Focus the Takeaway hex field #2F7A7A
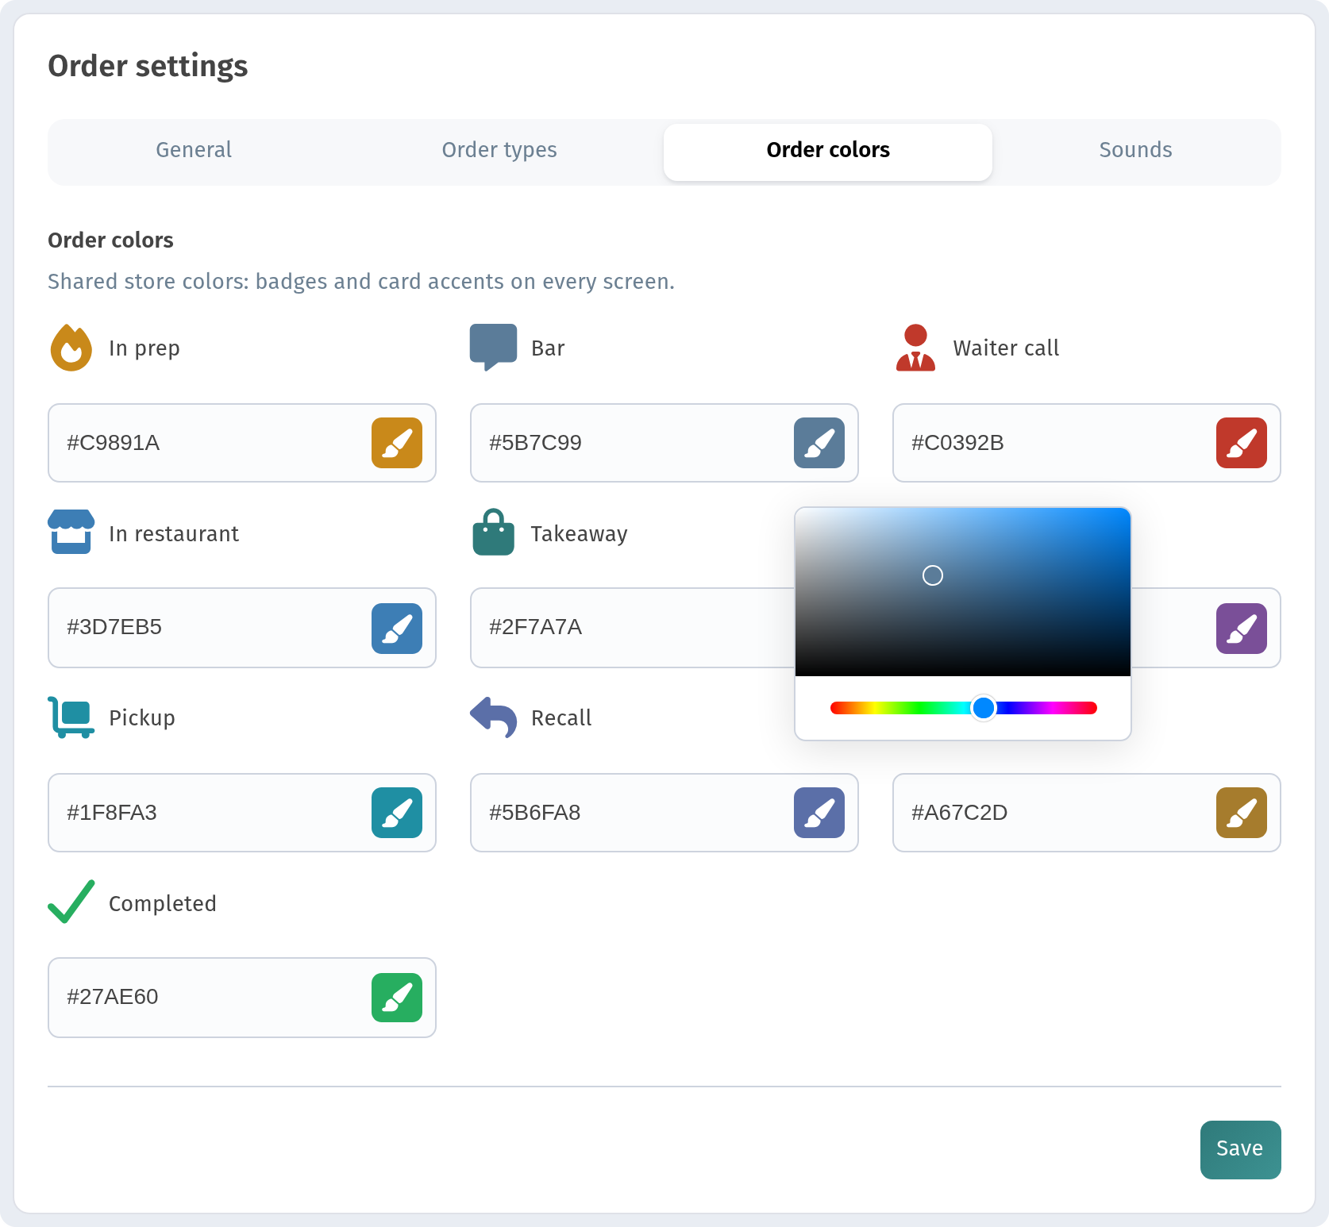Image resolution: width=1329 pixels, height=1227 pixels. (632, 628)
